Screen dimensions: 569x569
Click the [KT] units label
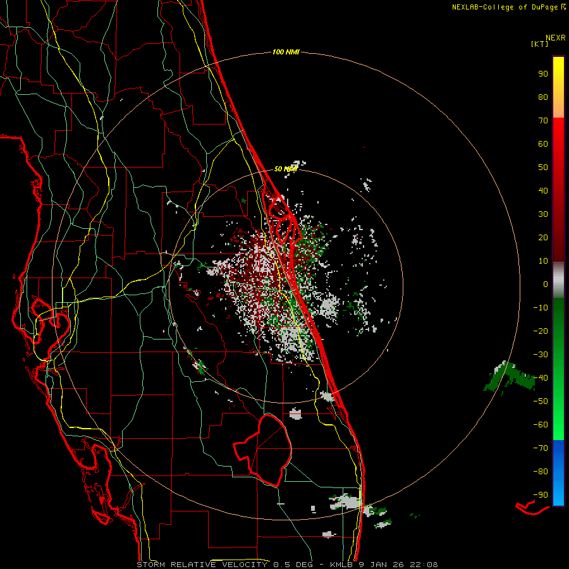click(540, 44)
